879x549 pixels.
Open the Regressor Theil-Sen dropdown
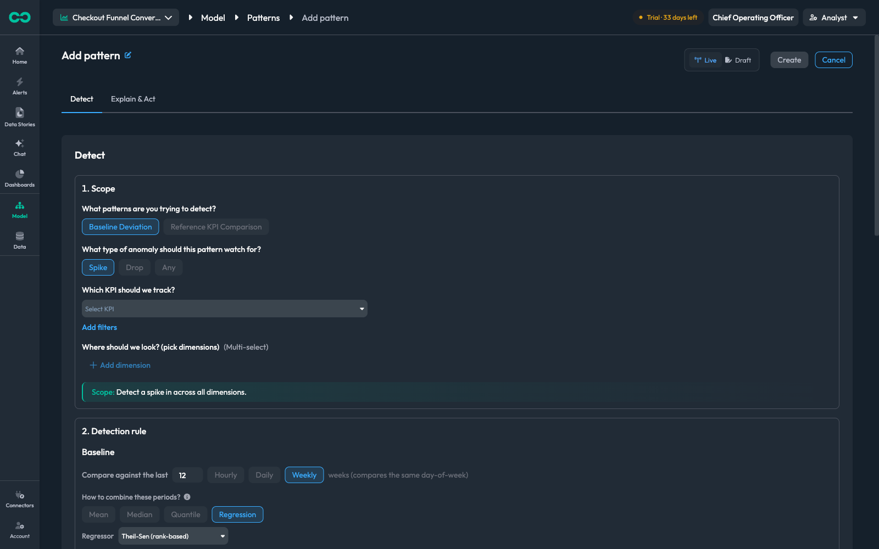tap(173, 536)
